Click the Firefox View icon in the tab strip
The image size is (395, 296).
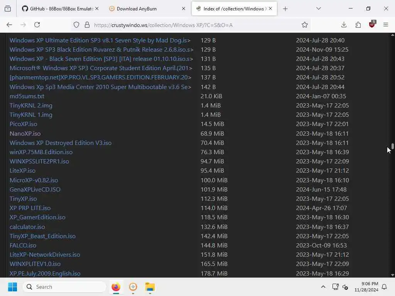point(8,8)
